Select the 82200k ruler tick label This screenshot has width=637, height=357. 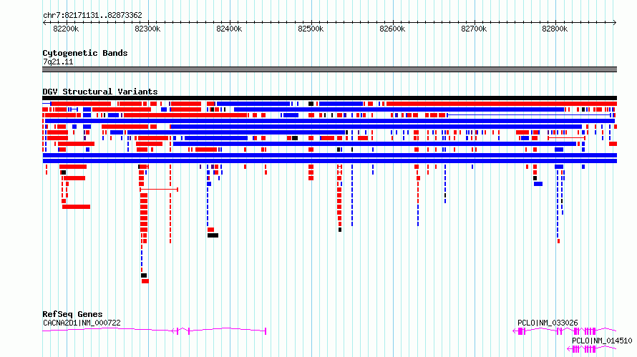67,29
